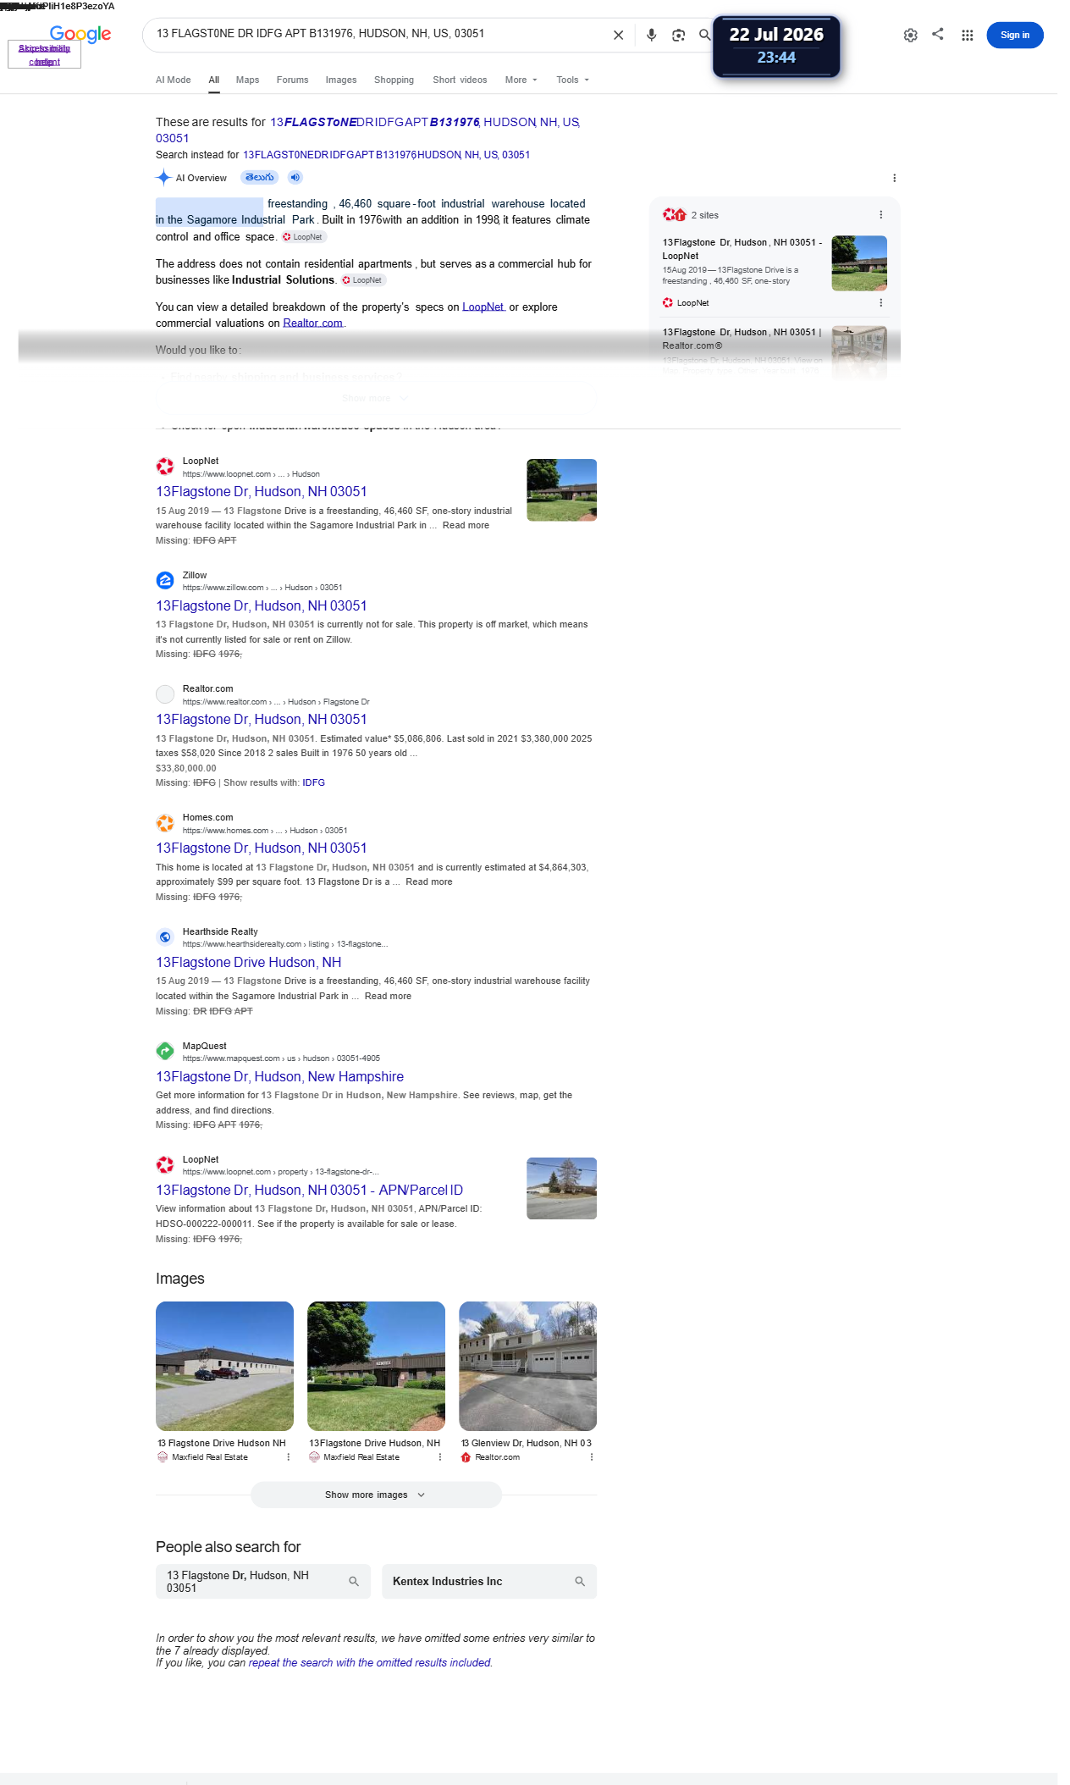The image size is (1070, 1785).
Task: Click the share icon in the header
Action: click(938, 34)
